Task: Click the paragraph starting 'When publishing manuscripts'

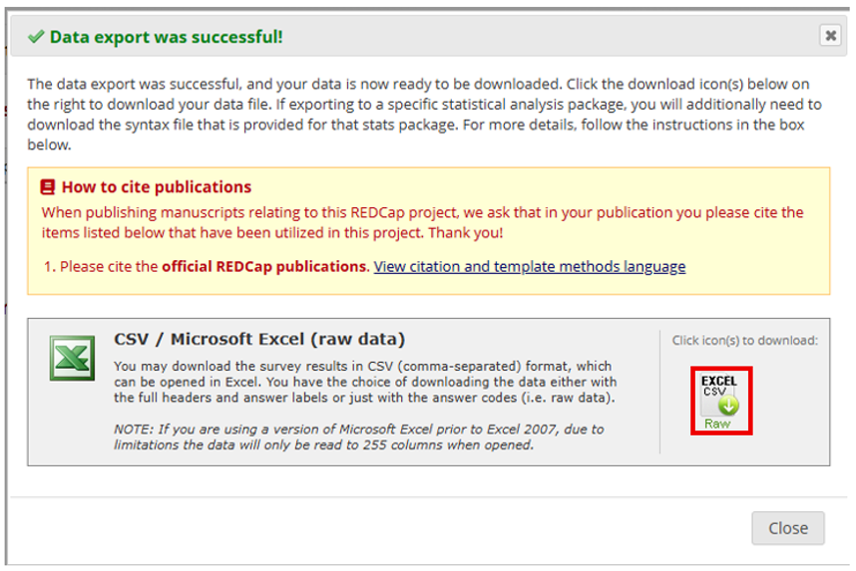Action: [x=422, y=222]
